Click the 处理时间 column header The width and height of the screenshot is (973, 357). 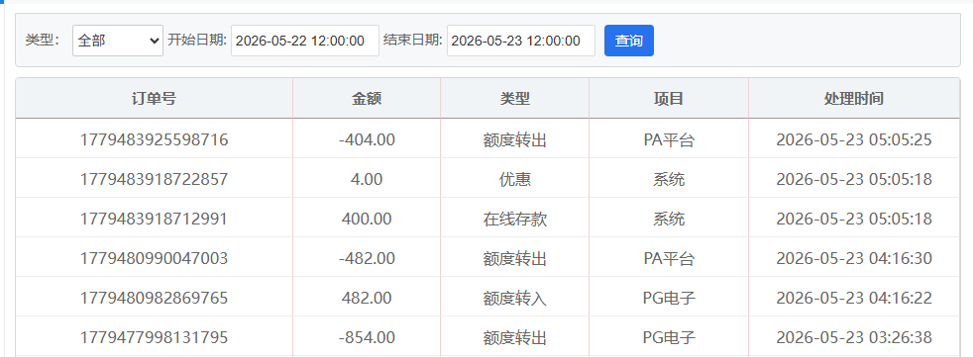tap(854, 98)
